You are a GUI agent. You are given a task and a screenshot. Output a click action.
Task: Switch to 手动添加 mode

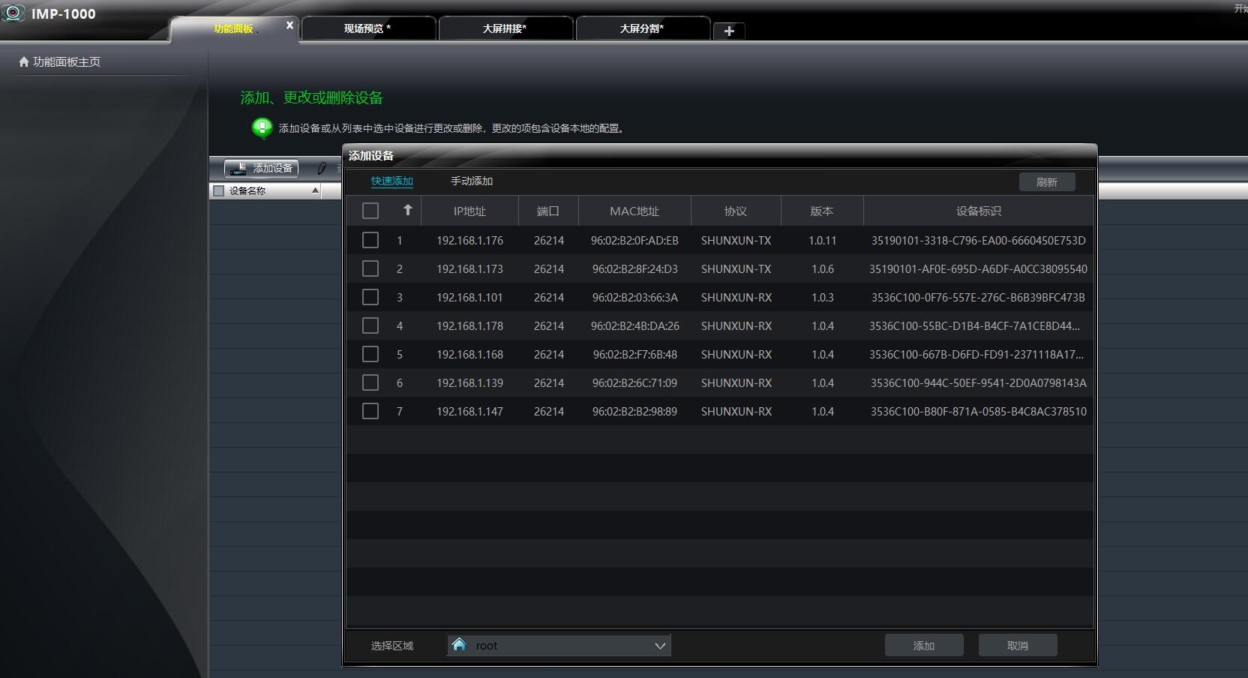point(471,181)
